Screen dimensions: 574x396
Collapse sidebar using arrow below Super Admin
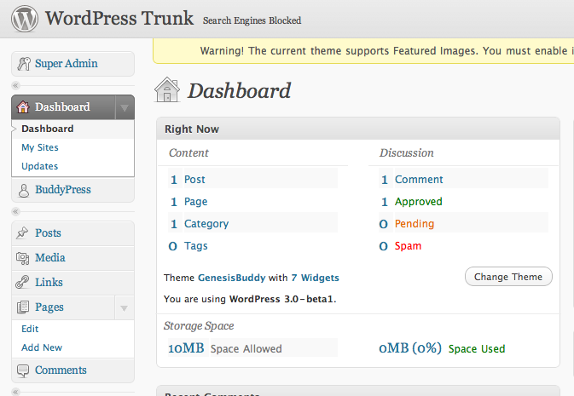(x=15, y=85)
